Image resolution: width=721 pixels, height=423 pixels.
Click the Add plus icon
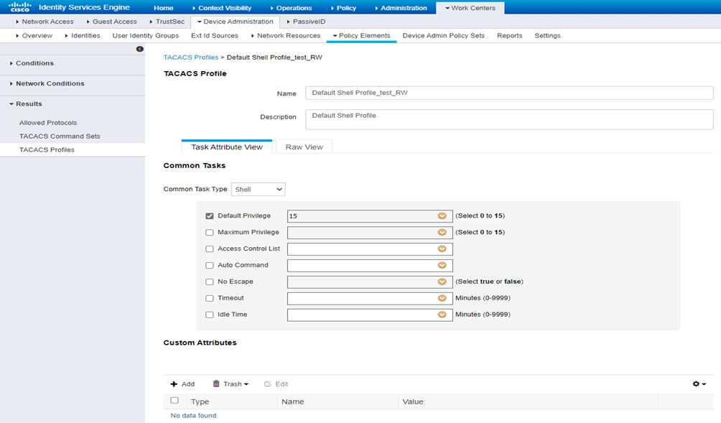click(174, 384)
